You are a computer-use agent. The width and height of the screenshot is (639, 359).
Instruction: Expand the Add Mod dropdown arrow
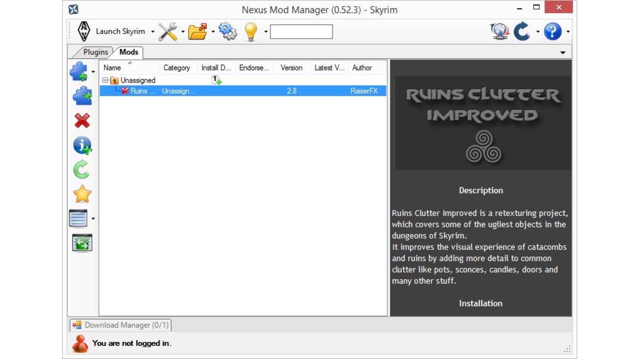[x=93, y=72]
